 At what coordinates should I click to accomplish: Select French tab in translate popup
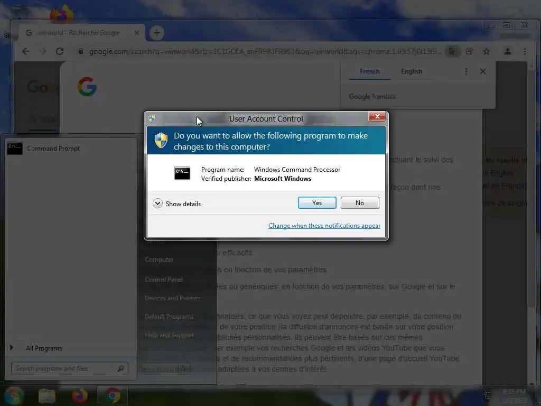[x=369, y=71]
